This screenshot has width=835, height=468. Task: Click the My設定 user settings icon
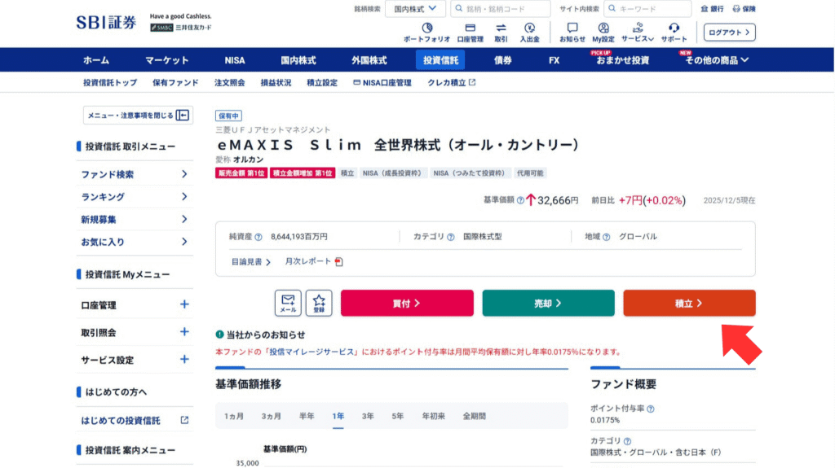(x=603, y=32)
